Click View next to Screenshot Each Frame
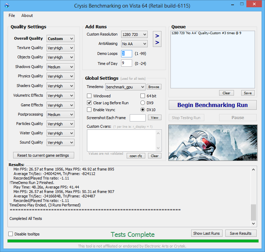Screen dimensions: 265x252 [x=155, y=118]
